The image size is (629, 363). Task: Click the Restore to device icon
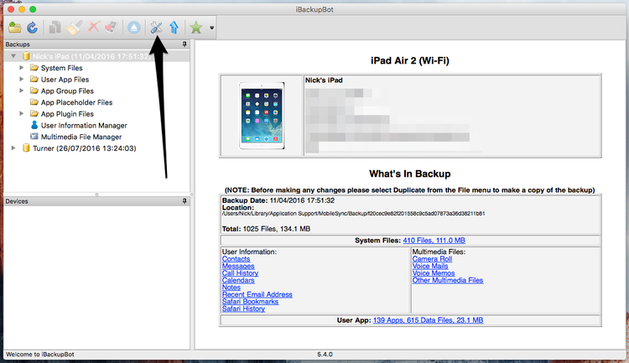coord(111,28)
